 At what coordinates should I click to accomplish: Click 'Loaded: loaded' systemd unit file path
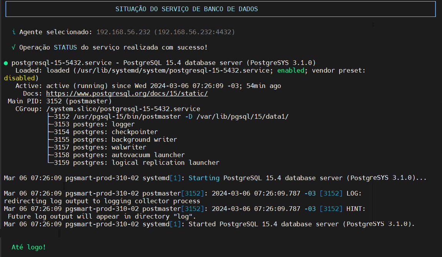(173, 70)
